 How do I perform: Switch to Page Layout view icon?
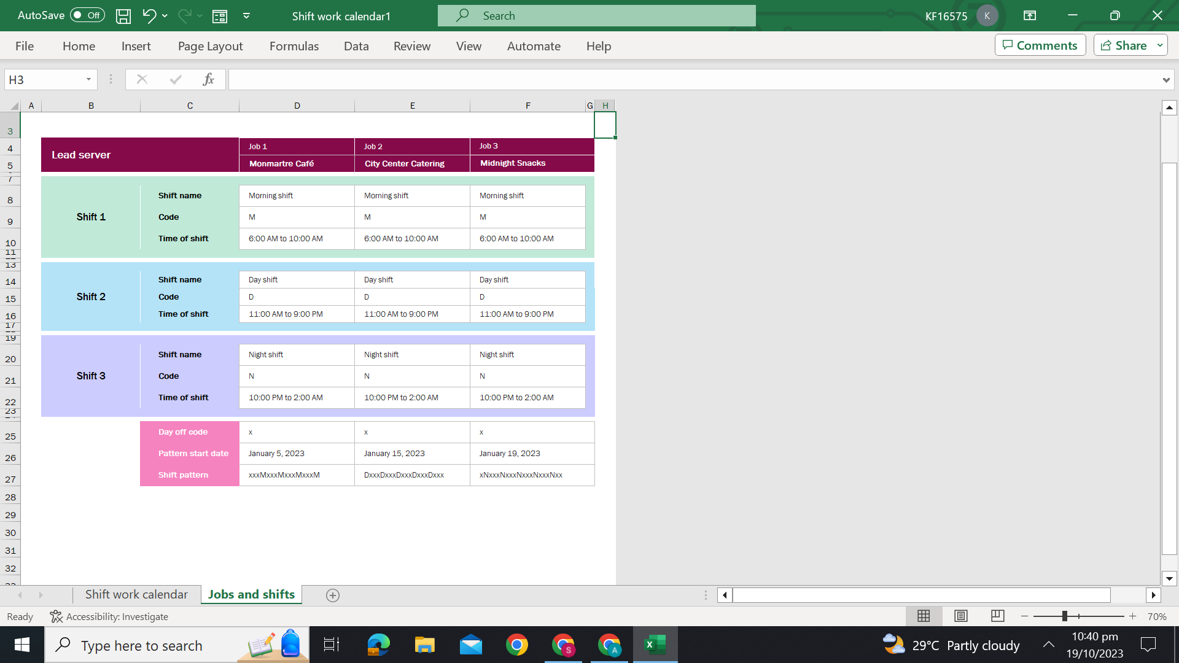point(961,616)
